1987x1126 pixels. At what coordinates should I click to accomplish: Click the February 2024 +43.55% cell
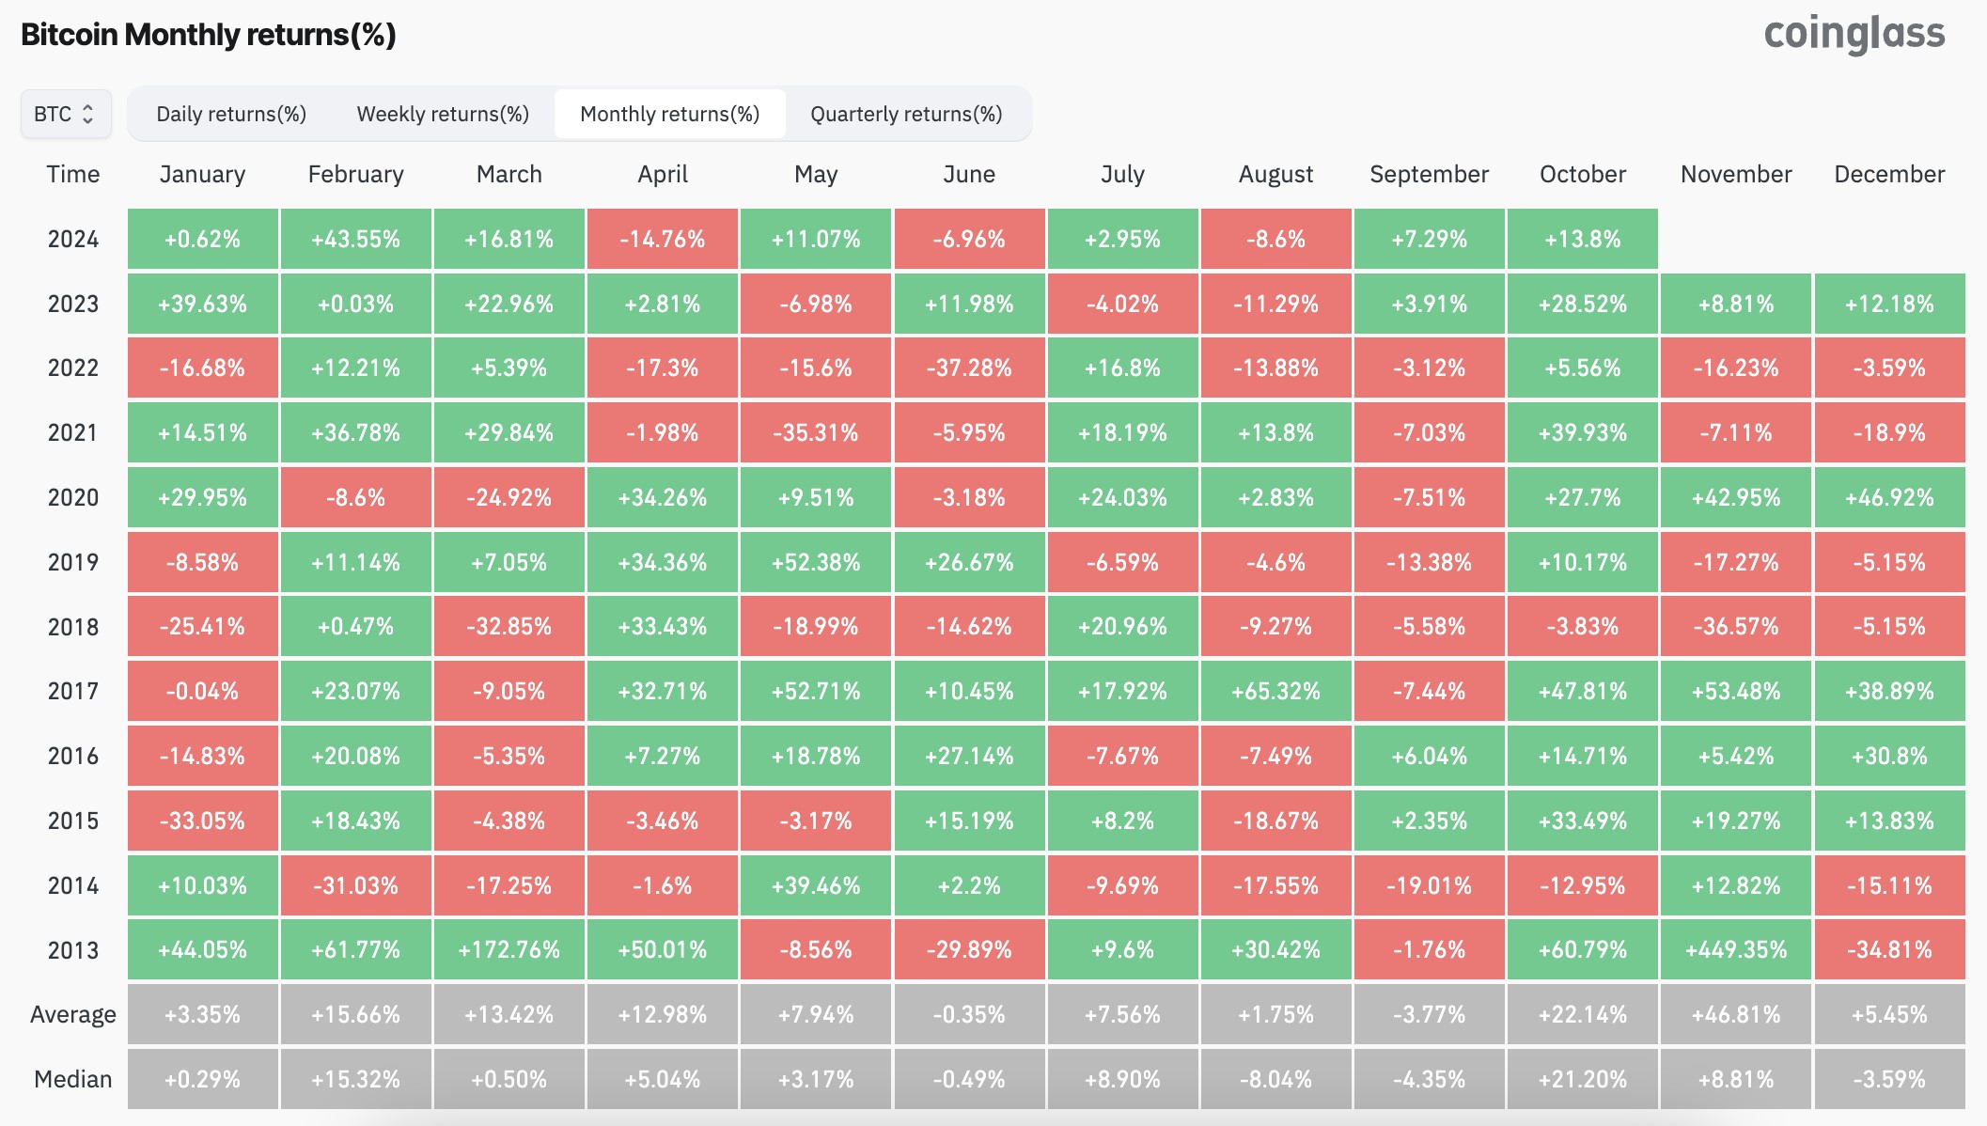coord(355,239)
